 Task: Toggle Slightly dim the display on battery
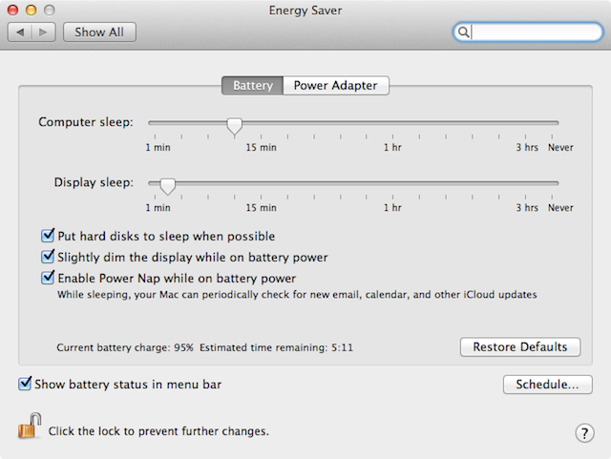pyautogui.click(x=48, y=257)
